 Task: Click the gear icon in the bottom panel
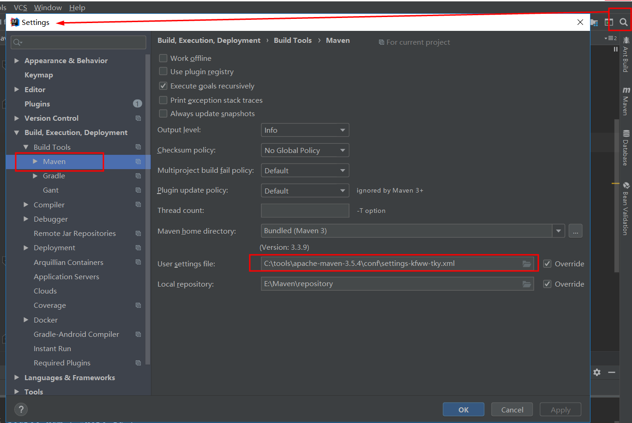tap(597, 372)
